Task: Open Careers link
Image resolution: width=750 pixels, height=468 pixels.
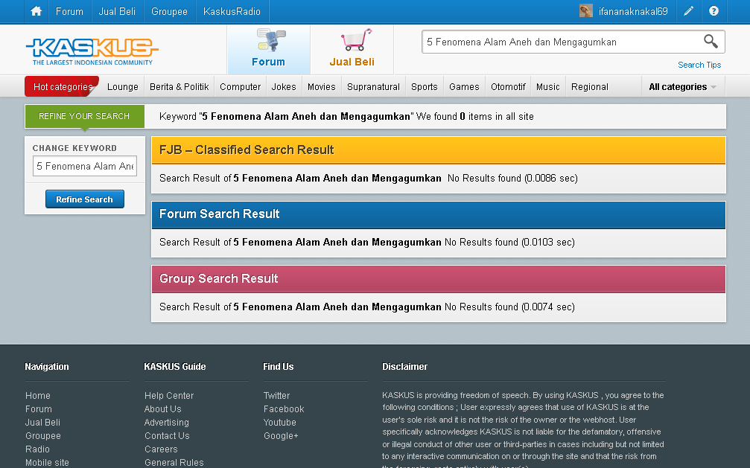Action: click(x=161, y=449)
